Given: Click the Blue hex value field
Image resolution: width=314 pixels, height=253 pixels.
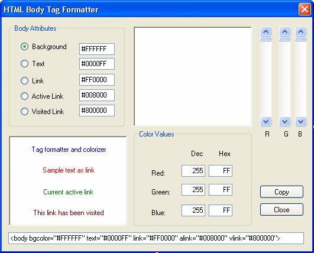Looking at the screenshot, I should [221, 210].
